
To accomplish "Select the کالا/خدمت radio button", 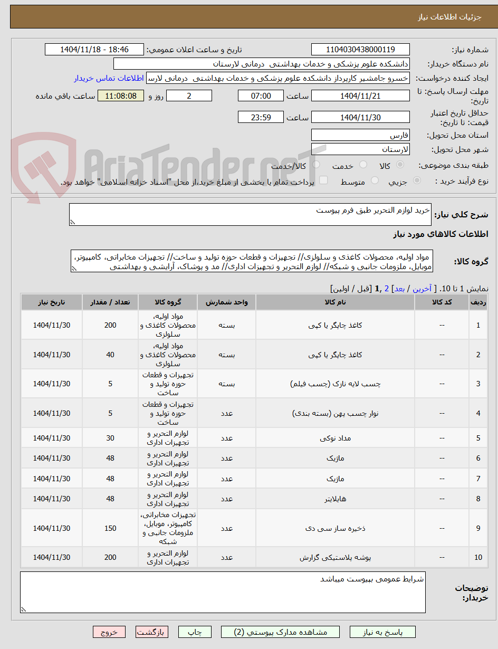I will coord(315,165).
